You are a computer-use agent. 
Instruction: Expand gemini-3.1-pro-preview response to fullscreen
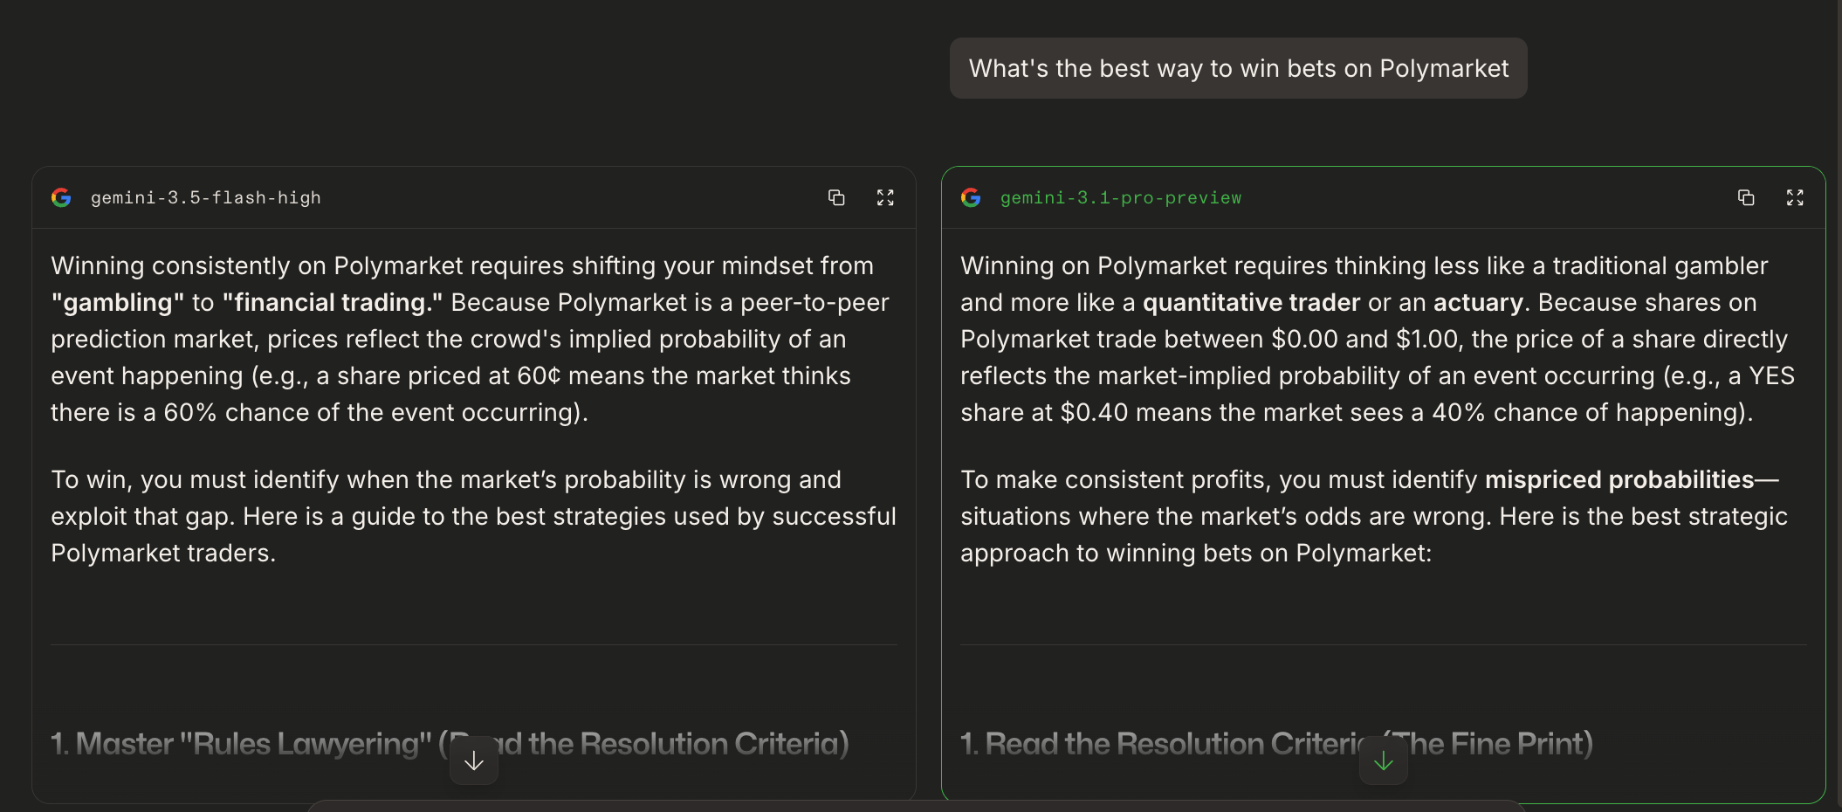[x=1795, y=197]
